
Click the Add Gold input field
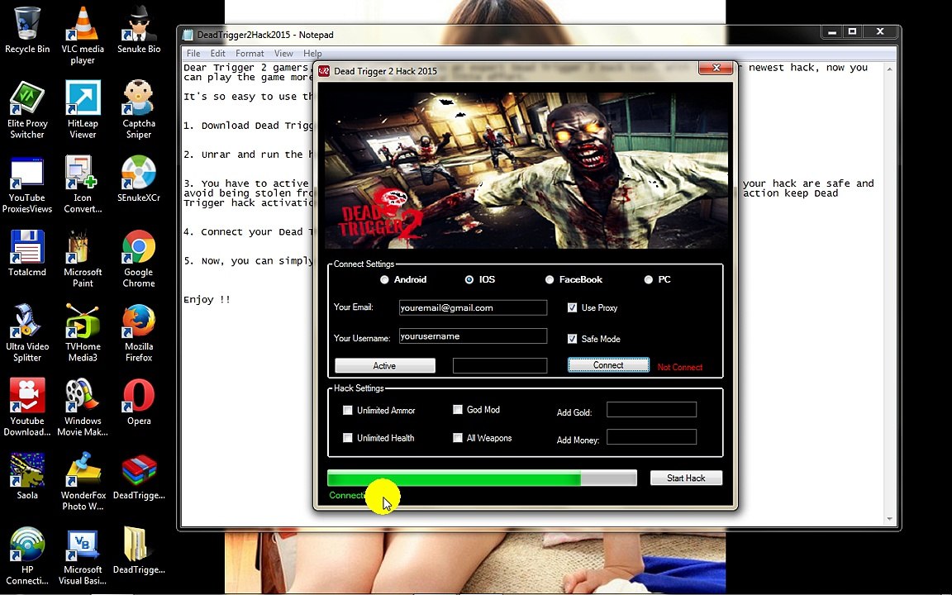tap(651, 410)
